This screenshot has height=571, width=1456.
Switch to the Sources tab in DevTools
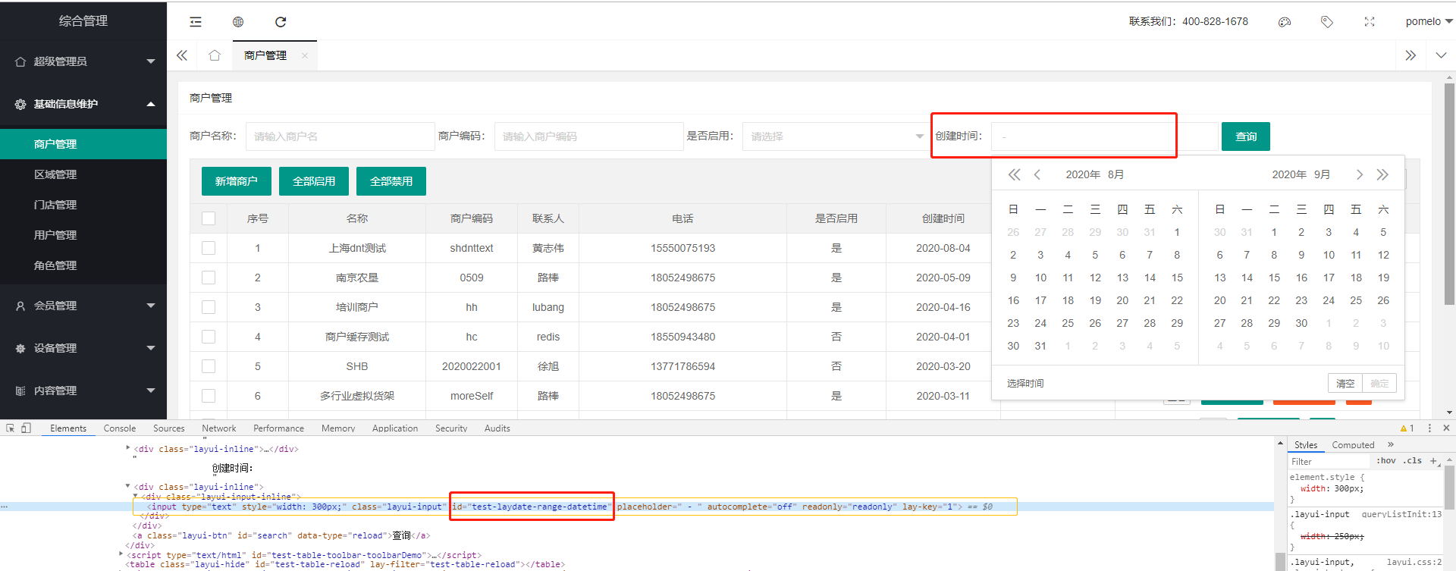click(169, 428)
